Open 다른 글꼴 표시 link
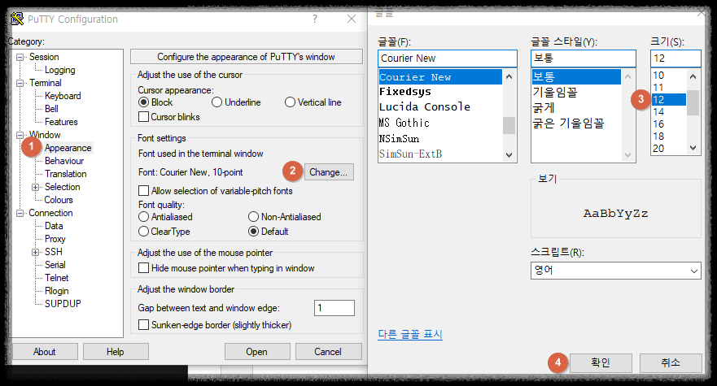Screen dimensions: 717x386 tap(410, 334)
